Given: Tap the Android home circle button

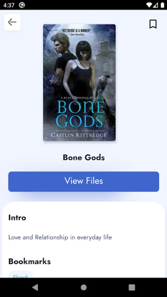Looking at the screenshot, I should pyautogui.click(x=83, y=287).
